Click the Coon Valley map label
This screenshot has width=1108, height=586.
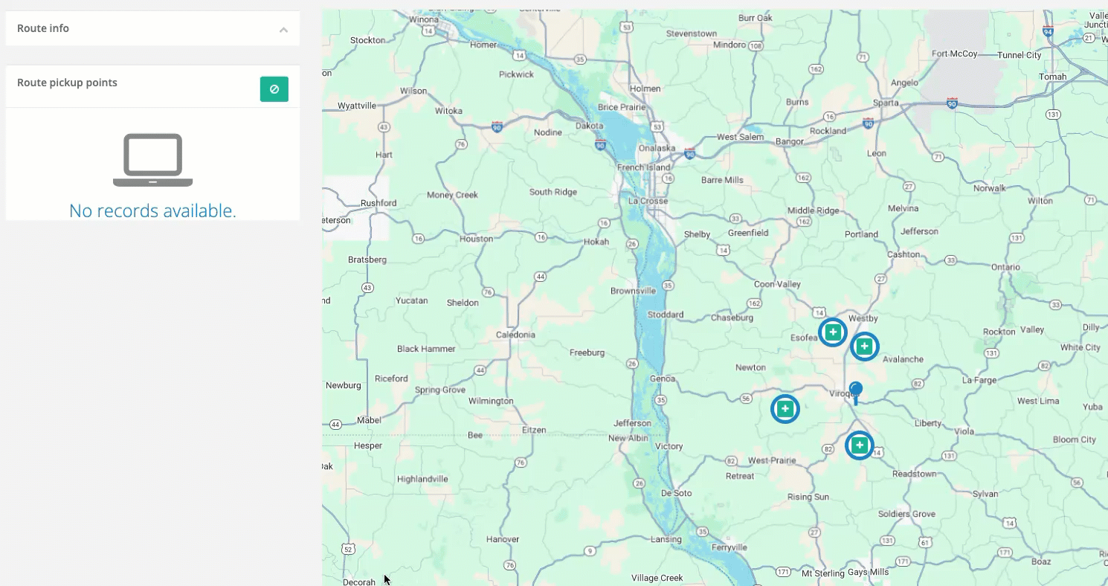(x=777, y=284)
